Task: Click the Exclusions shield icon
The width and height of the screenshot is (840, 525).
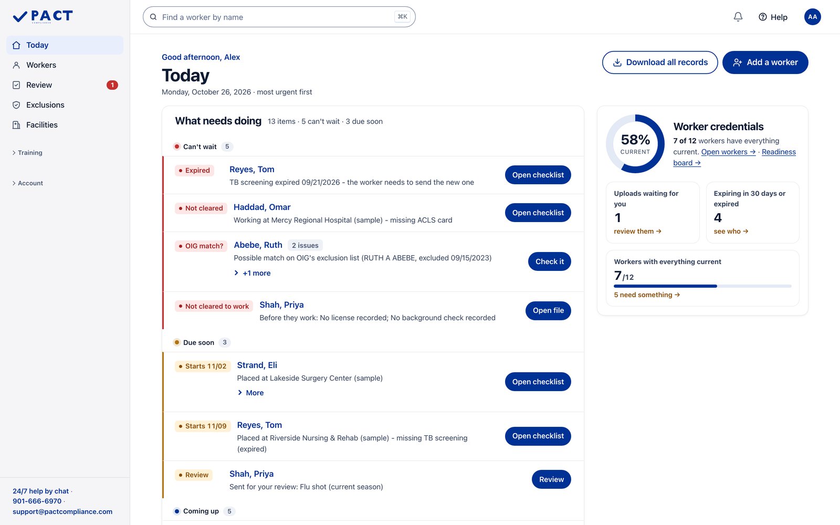Action: point(16,105)
